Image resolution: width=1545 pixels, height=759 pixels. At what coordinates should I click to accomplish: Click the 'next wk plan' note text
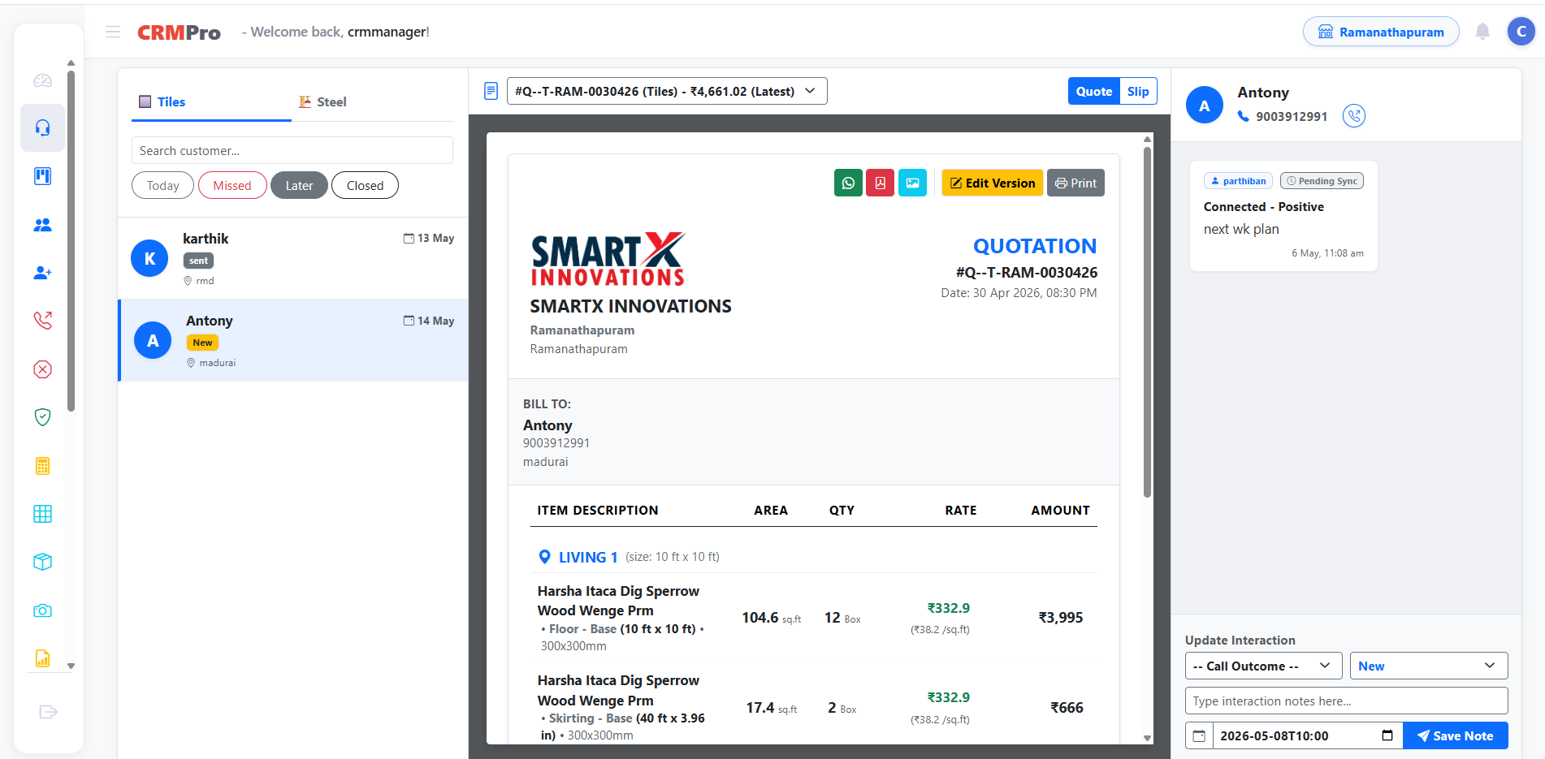(1241, 229)
